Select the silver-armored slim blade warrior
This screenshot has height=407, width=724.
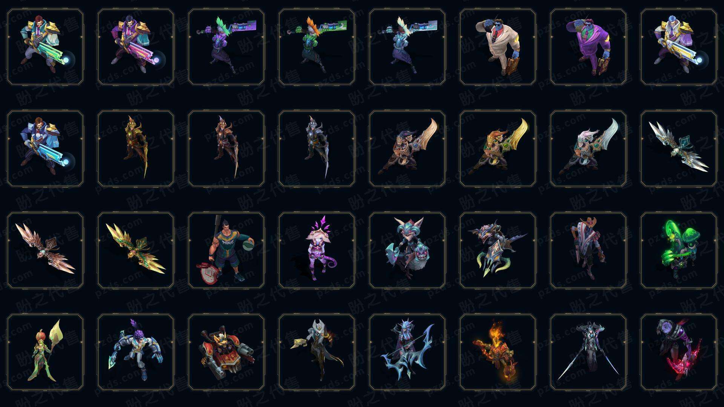point(317,148)
